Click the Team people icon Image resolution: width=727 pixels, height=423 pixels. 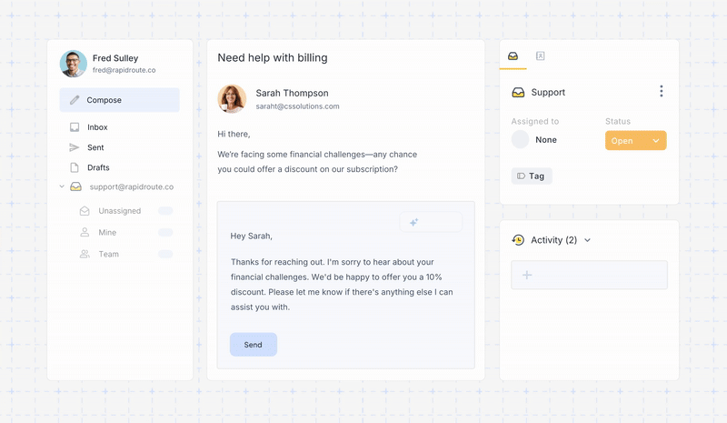click(x=85, y=254)
